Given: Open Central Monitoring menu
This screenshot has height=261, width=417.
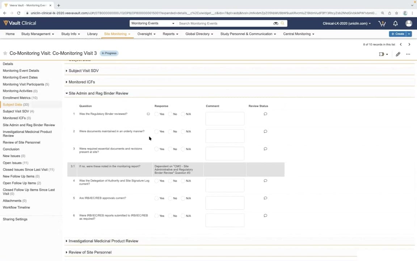Looking at the screenshot, I should coord(298,34).
